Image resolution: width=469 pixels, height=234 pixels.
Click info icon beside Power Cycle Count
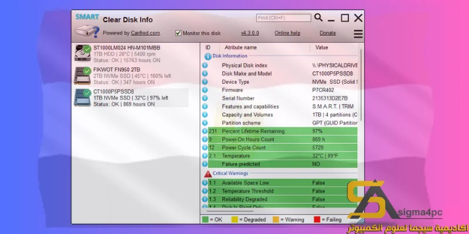click(x=205, y=147)
